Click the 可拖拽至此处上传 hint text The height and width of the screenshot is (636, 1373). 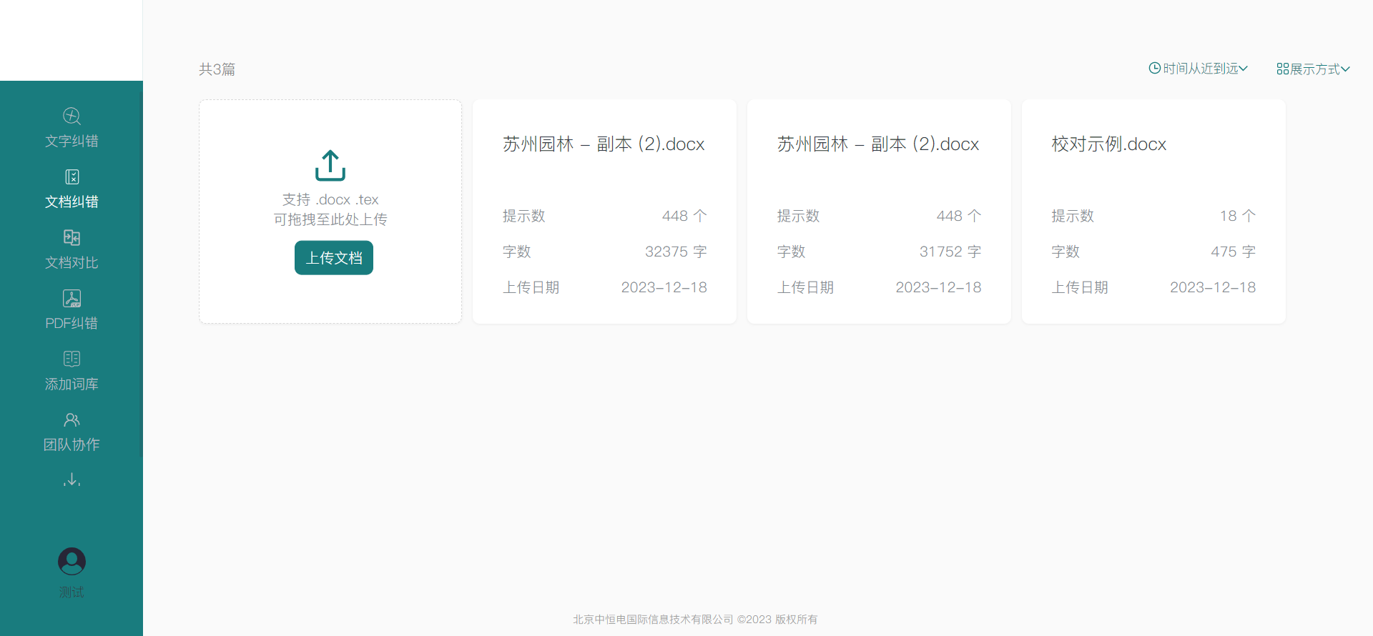click(330, 219)
